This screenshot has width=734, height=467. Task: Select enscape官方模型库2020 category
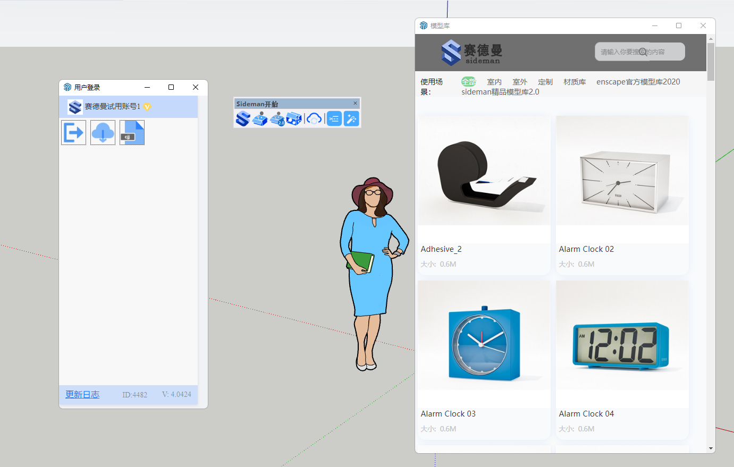[x=638, y=82]
